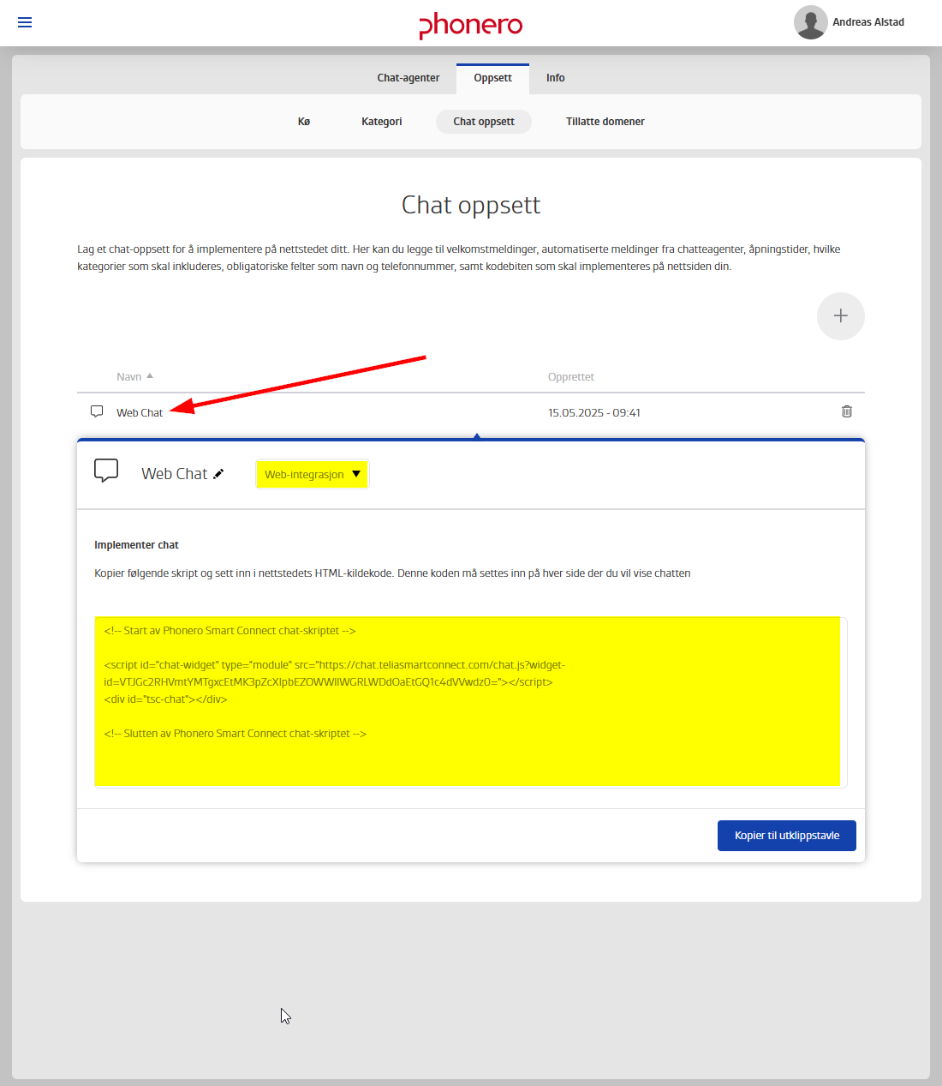Click the Implementer chat heading
The width and height of the screenshot is (942, 1086).
pyautogui.click(x=136, y=545)
